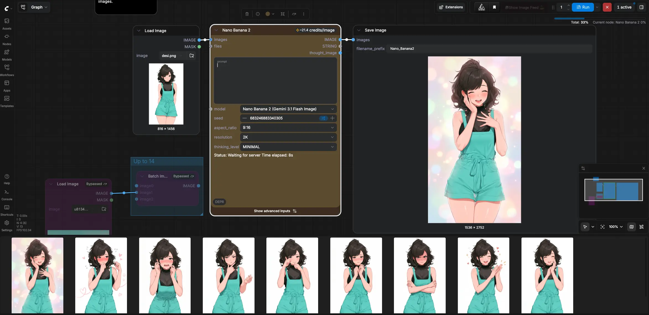Click the Run button
649x315 pixels.
tap(583, 7)
